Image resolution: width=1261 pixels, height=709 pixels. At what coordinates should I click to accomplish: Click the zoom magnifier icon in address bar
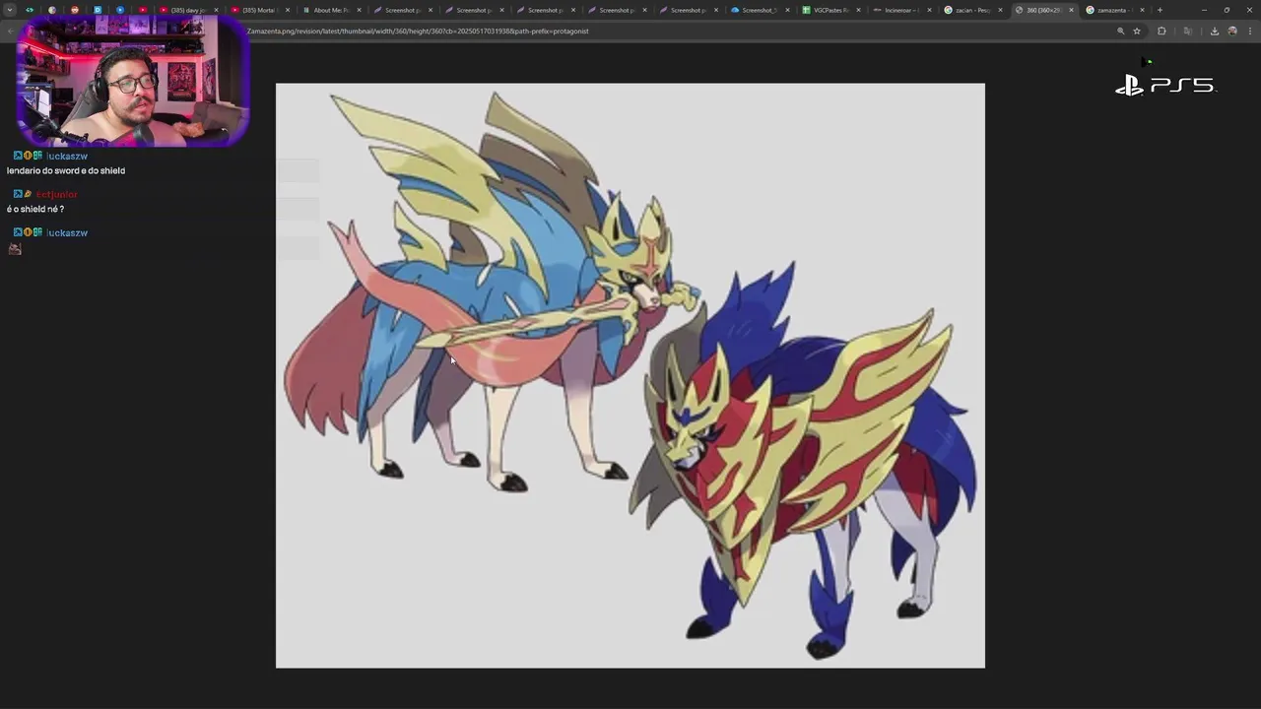(1120, 31)
